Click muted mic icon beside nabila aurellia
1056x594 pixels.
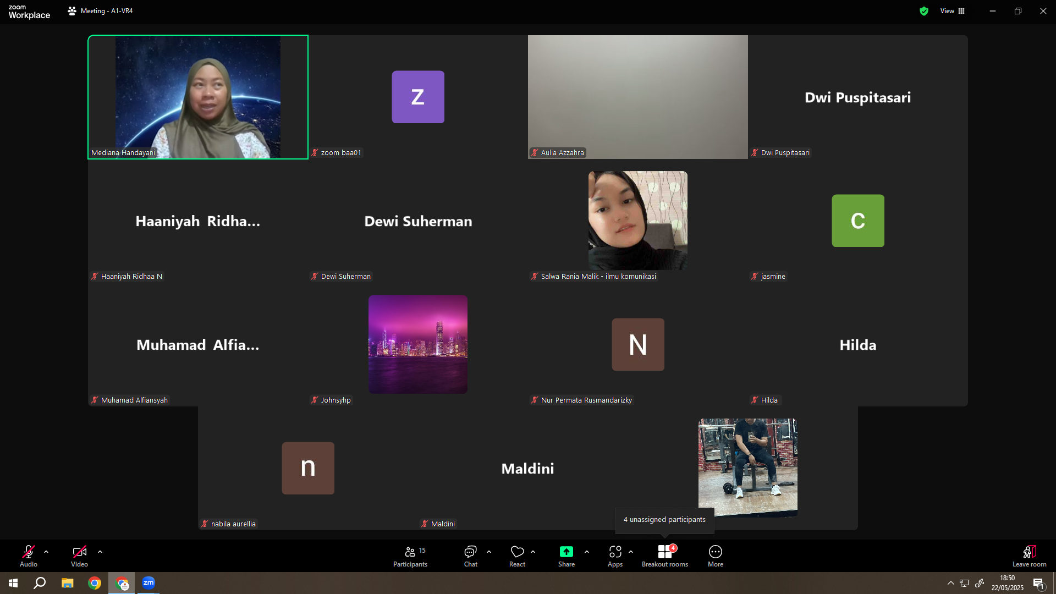point(205,524)
